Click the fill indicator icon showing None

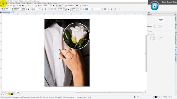click(x=136, y=97)
